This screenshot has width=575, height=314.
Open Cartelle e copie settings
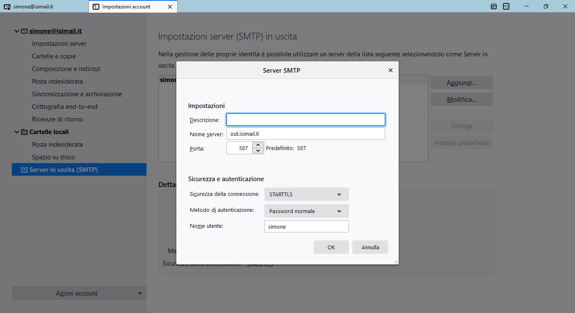[54, 56]
